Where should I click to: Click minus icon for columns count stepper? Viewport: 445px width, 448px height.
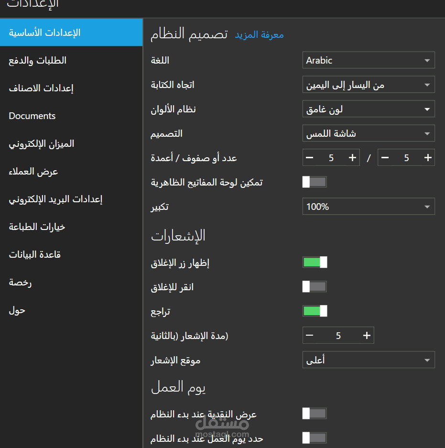pyautogui.click(x=385, y=158)
